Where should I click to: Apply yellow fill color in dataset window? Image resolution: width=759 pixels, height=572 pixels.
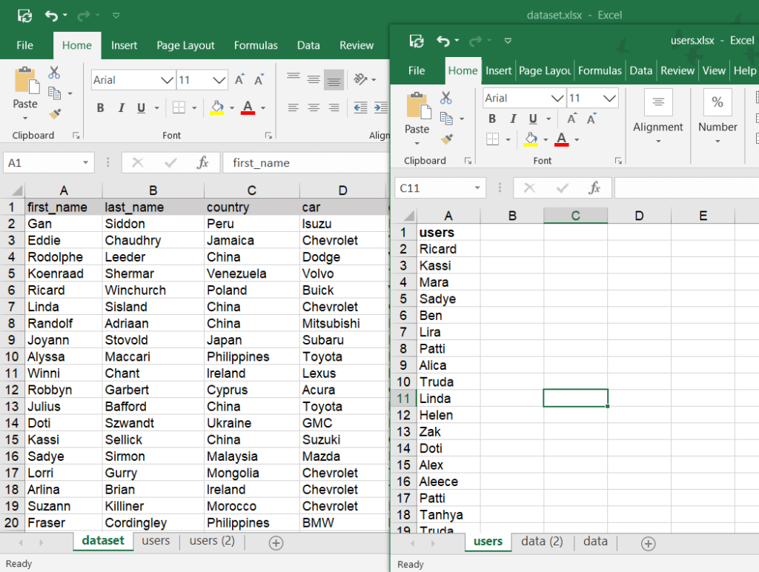tap(216, 108)
